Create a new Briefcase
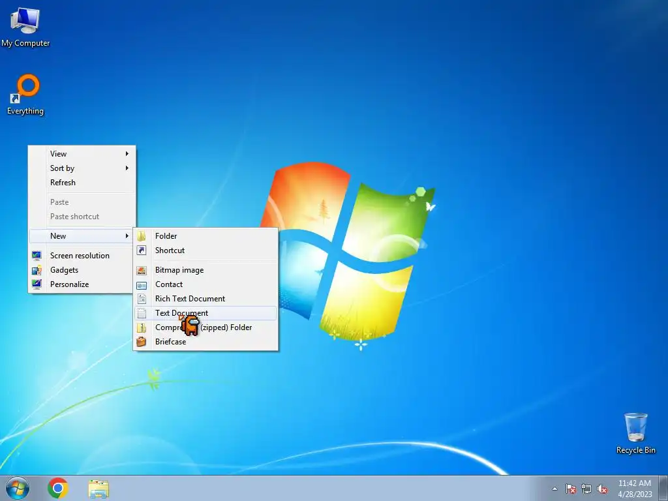Viewport: 668px width, 501px height. click(205, 342)
